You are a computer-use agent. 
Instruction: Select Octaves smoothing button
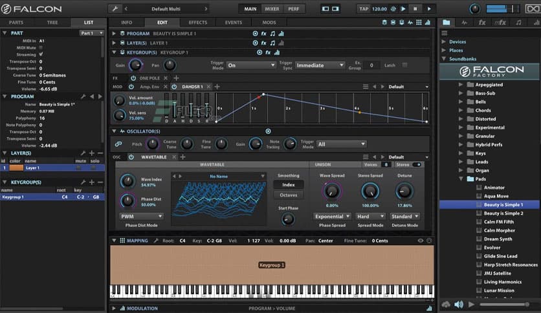click(x=289, y=195)
